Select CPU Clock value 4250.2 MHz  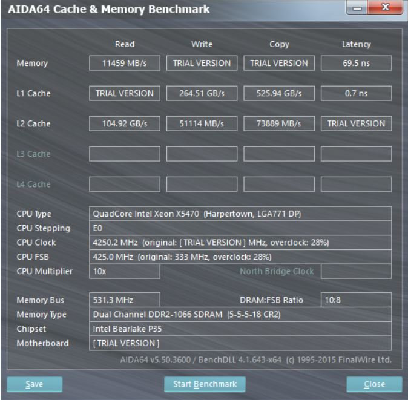coord(240,243)
